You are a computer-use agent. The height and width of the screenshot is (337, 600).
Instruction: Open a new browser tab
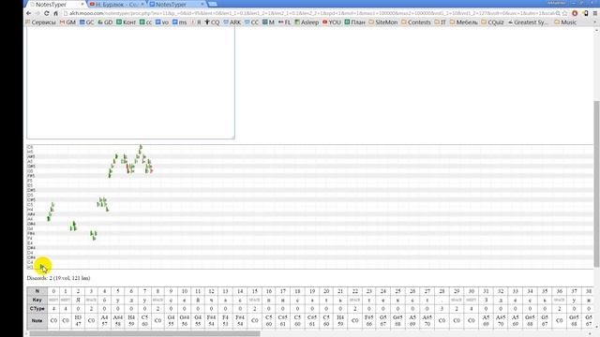213,4
